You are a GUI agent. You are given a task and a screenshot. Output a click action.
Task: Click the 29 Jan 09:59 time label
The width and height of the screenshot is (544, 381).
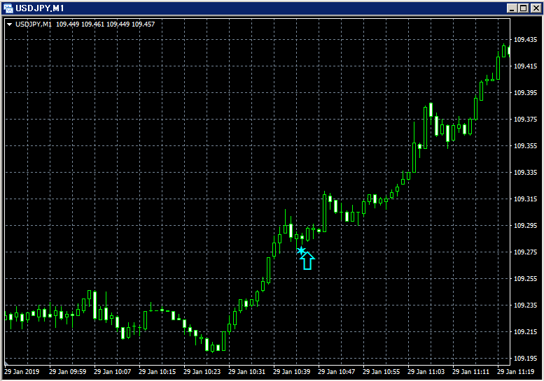point(68,372)
